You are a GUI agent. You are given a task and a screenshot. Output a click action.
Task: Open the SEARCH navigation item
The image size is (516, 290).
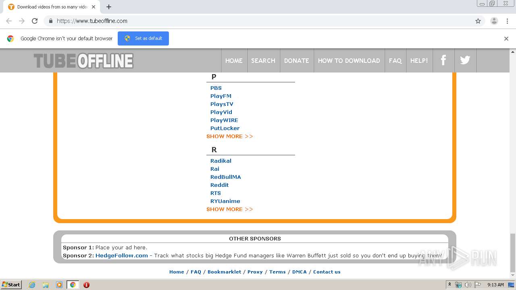tap(263, 60)
